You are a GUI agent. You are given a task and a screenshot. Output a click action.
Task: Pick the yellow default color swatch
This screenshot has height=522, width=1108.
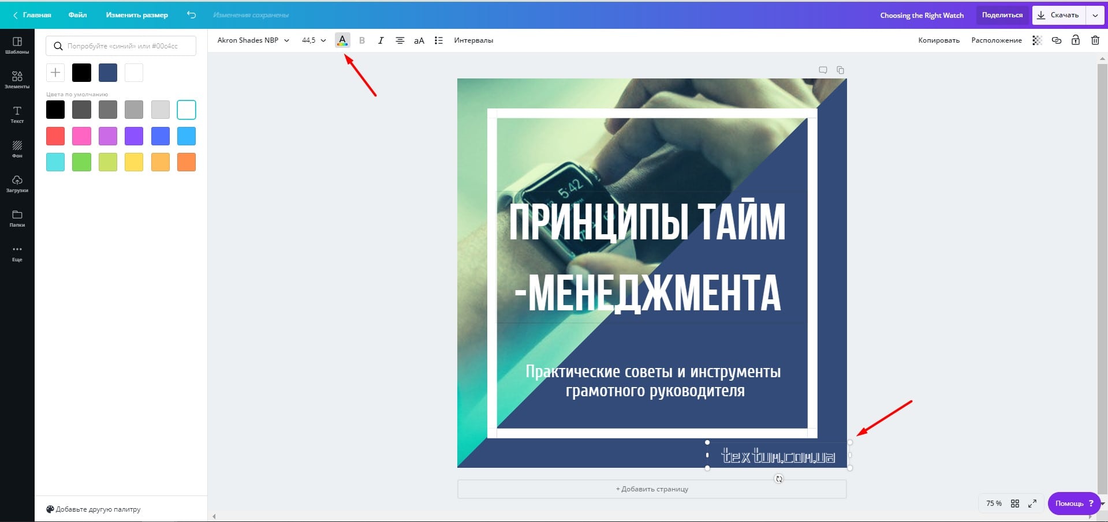click(x=134, y=162)
